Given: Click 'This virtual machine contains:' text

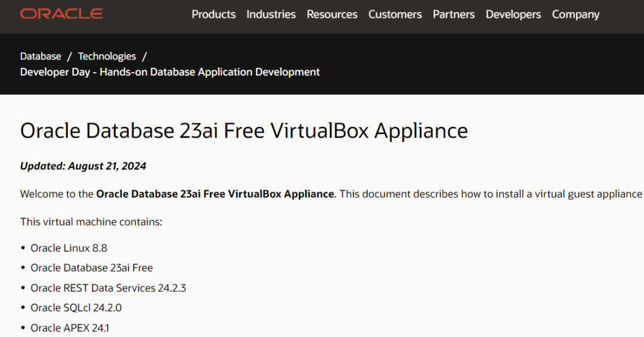Looking at the screenshot, I should tap(91, 222).
